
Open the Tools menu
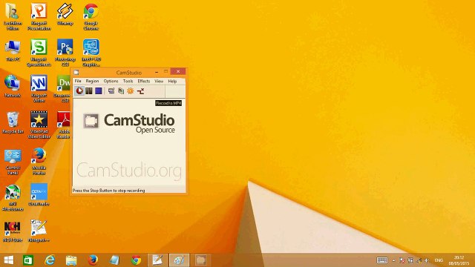click(x=128, y=81)
